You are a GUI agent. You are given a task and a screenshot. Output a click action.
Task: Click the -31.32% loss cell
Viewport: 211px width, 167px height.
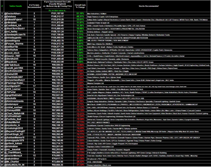tap(80, 165)
